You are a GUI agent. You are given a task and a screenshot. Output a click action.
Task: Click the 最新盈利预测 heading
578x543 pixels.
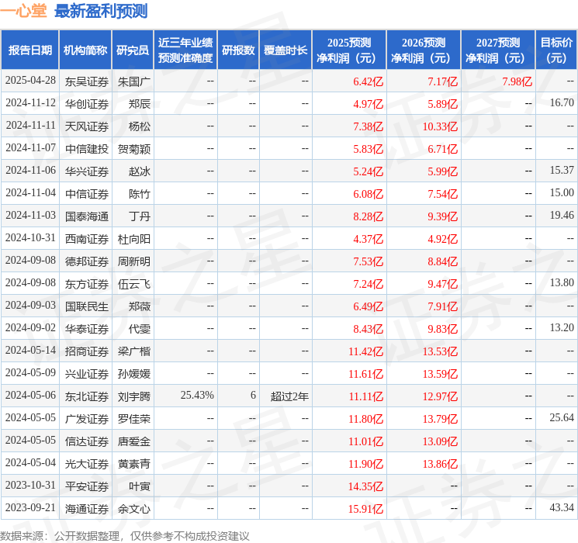[101, 11]
